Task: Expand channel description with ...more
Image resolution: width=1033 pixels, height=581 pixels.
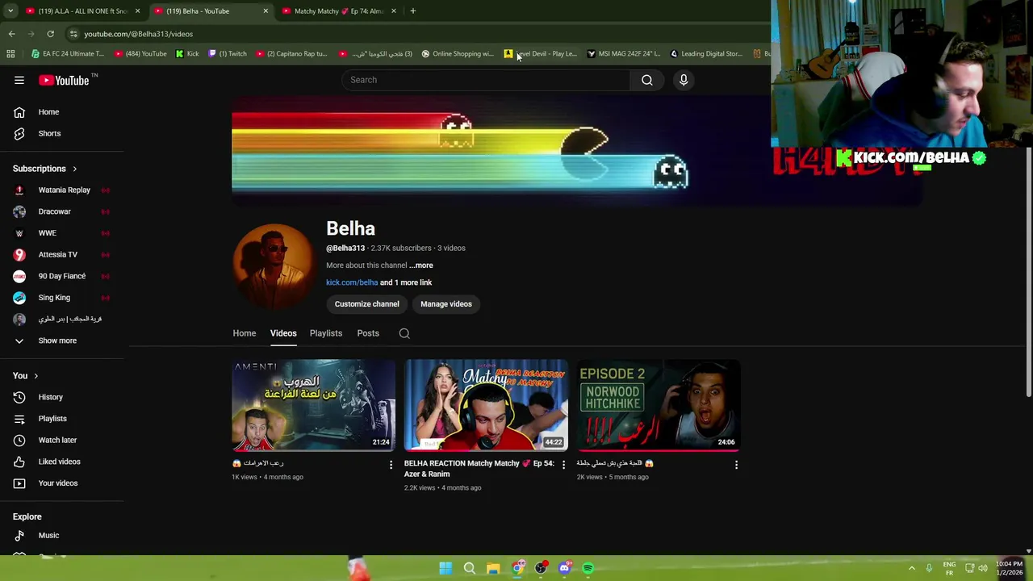Action: [421, 265]
